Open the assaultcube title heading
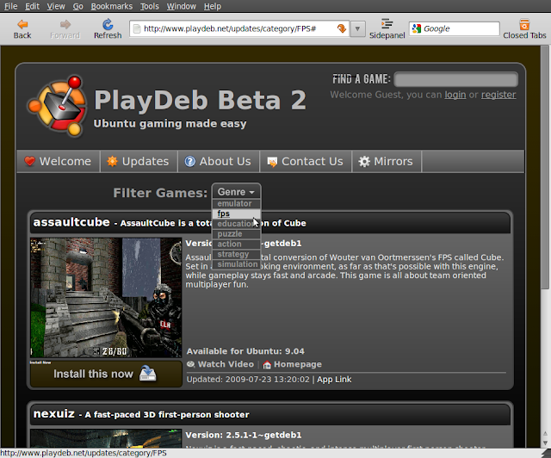Viewport: 551px width, 458px height. tap(71, 222)
